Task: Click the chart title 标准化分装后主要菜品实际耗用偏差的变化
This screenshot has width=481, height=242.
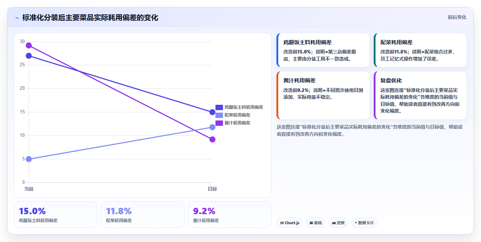Action: [x=90, y=17]
